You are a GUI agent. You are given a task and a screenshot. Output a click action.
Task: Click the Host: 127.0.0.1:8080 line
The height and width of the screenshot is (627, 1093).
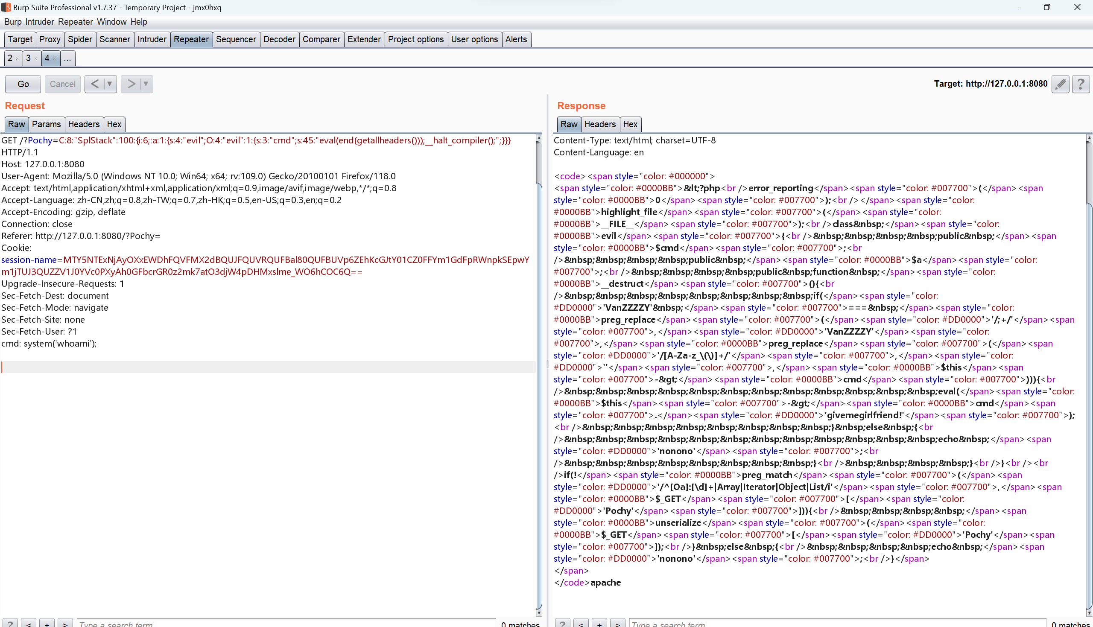pos(43,164)
